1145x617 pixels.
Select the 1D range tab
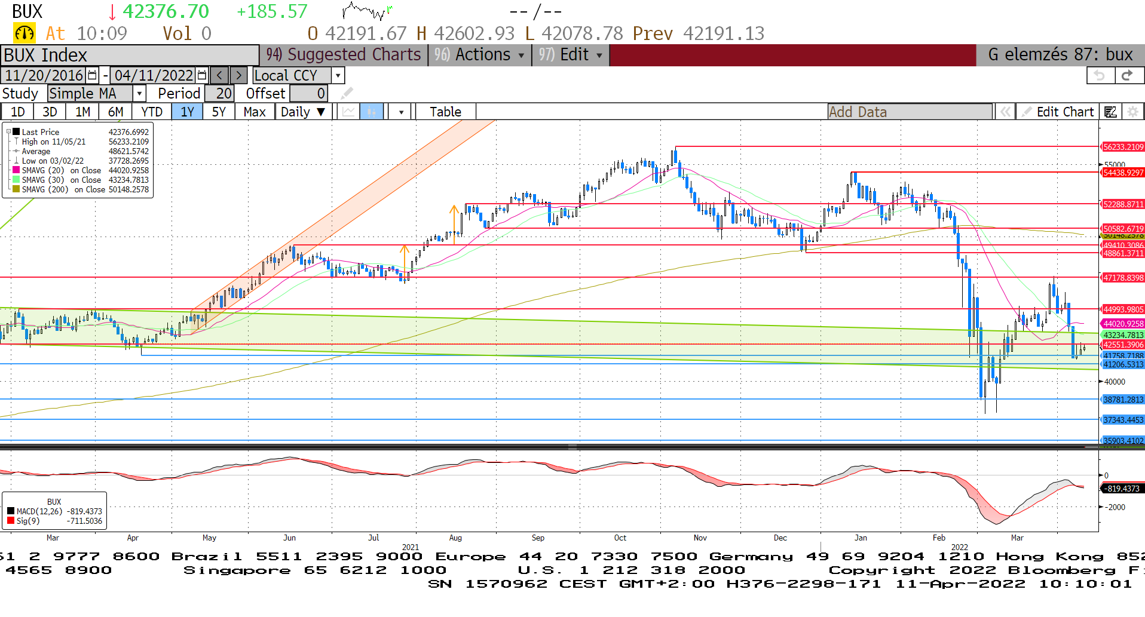pyautogui.click(x=18, y=112)
